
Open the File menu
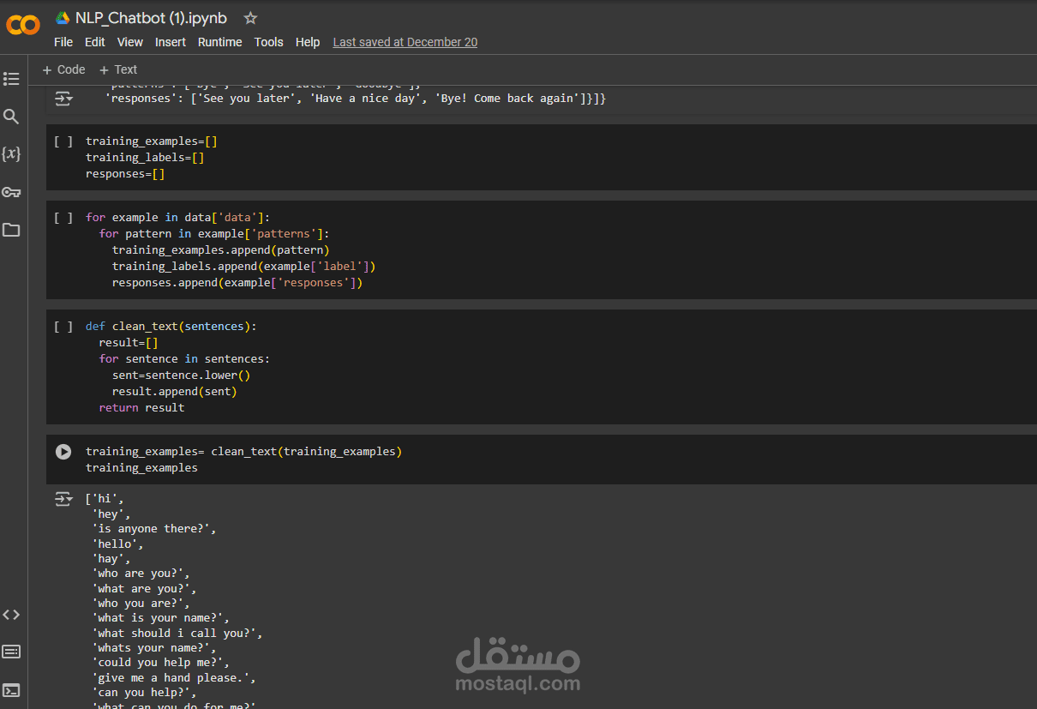(63, 42)
